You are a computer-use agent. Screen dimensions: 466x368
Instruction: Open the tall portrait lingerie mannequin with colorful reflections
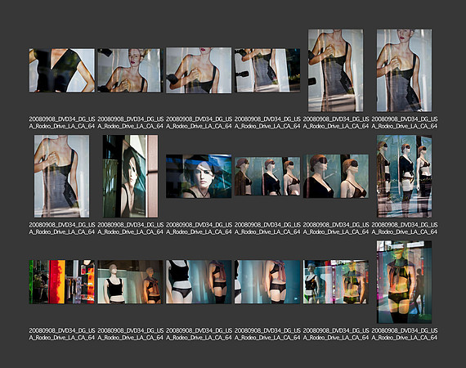(x=404, y=282)
